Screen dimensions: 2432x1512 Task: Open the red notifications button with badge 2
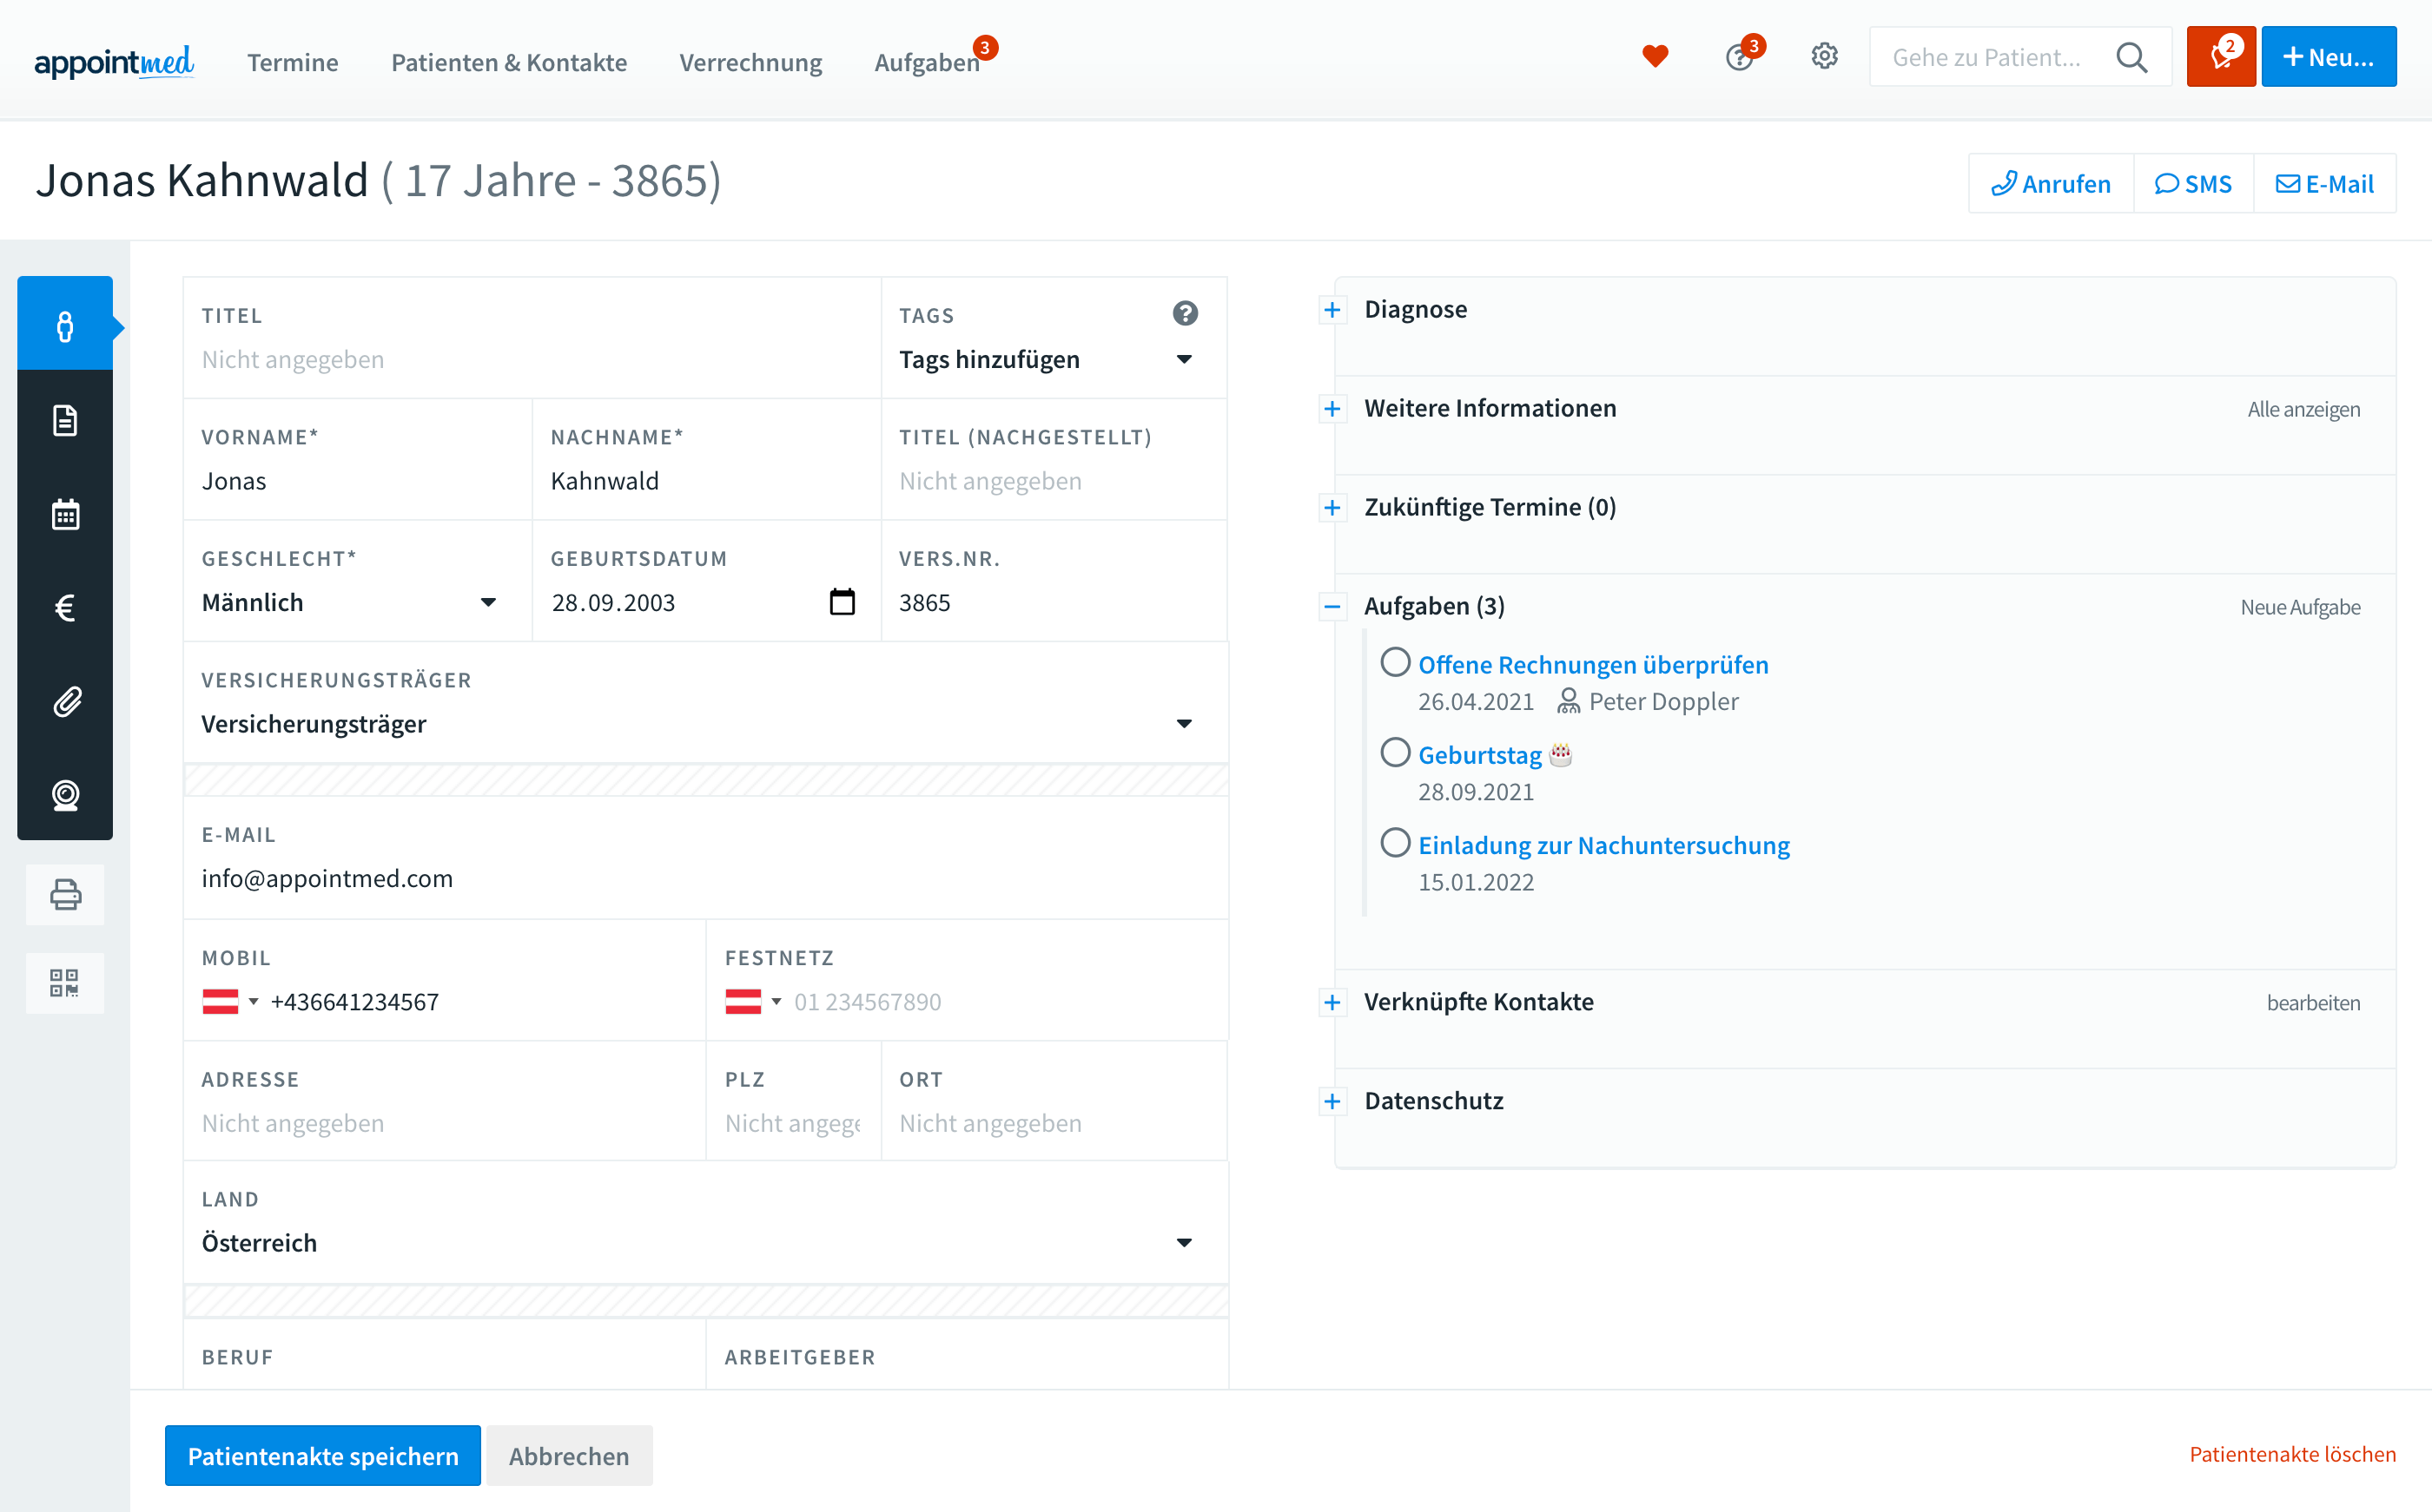[2220, 57]
